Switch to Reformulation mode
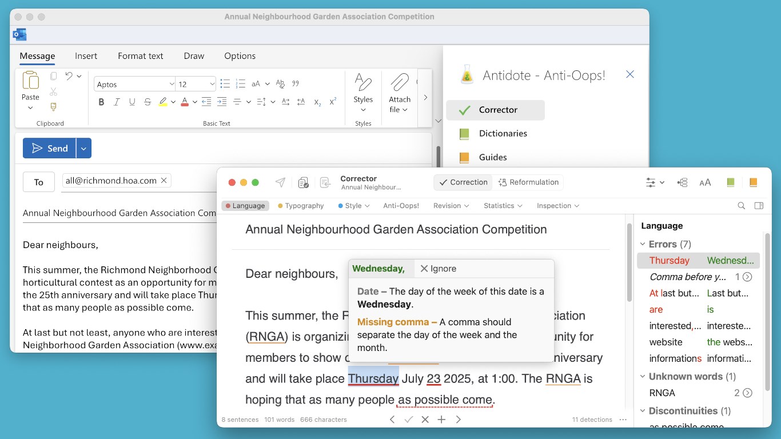This screenshot has width=781, height=439. [529, 182]
